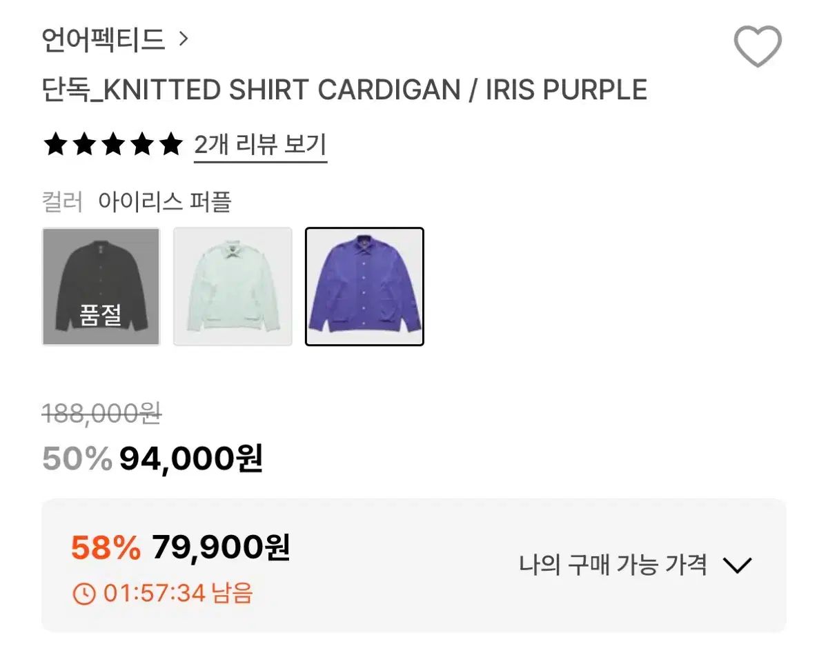Click the orange 58% discount rate
The image size is (828, 655).
coord(106,549)
